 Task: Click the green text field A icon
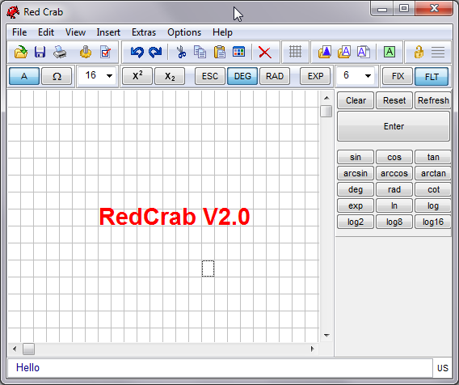point(390,52)
